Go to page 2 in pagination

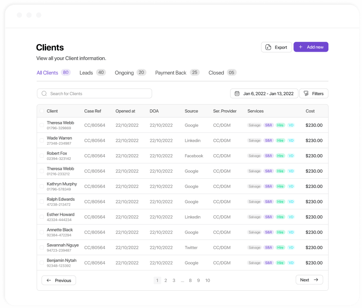tap(165, 280)
